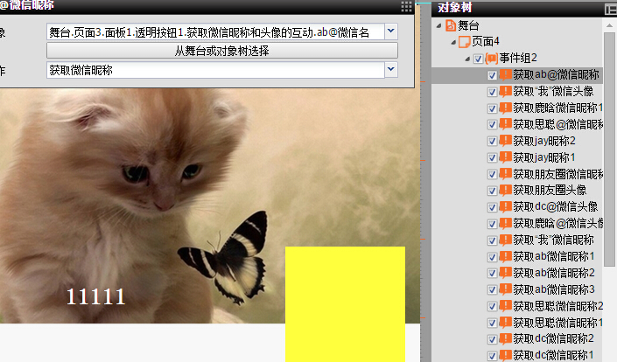Click the event icon of 获取"我"微信昵称
This screenshot has width=617, height=362.
point(505,240)
